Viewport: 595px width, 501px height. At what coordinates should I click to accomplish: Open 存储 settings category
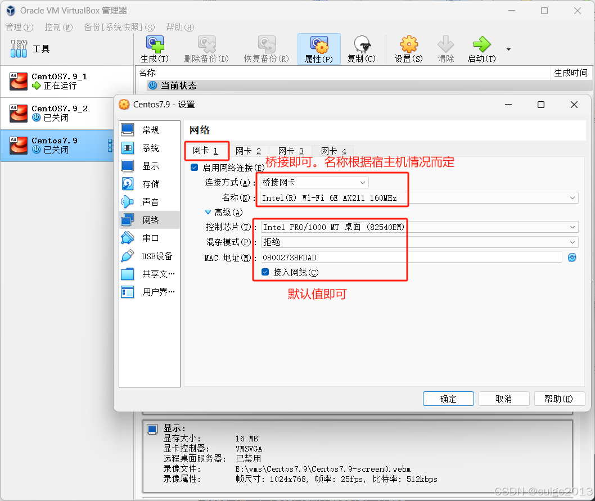click(150, 184)
